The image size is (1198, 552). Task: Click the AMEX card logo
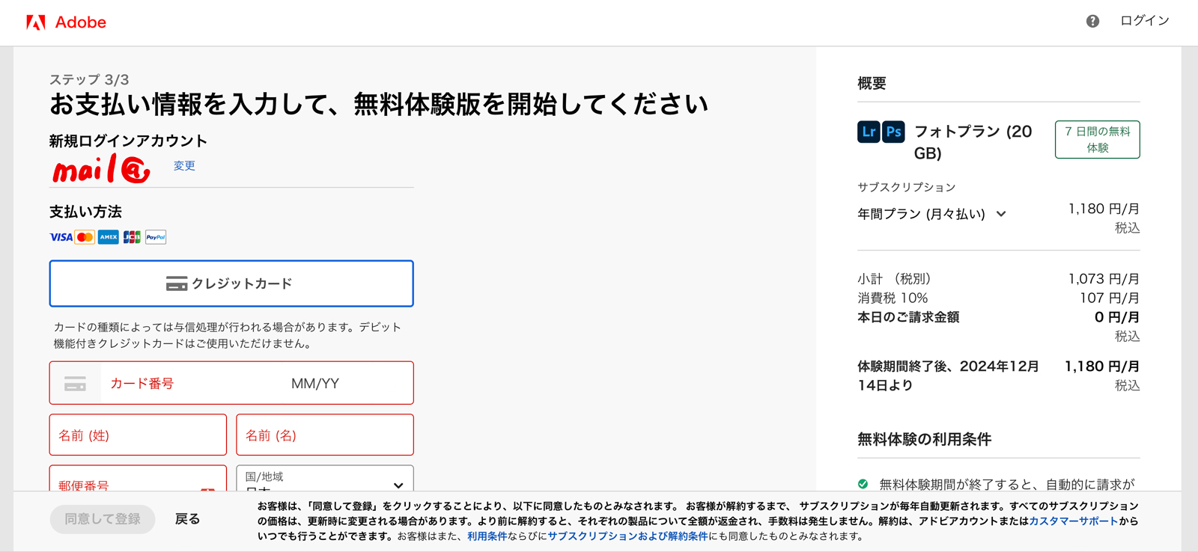tap(109, 237)
